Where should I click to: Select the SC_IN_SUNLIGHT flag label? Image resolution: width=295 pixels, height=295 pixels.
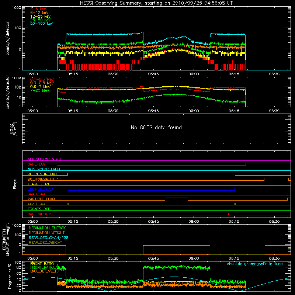42,174
